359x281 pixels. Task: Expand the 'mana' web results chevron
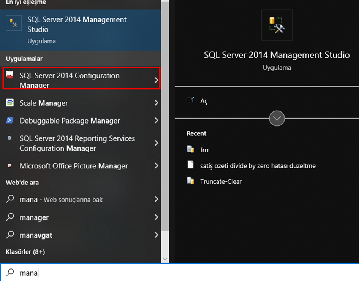156,199
